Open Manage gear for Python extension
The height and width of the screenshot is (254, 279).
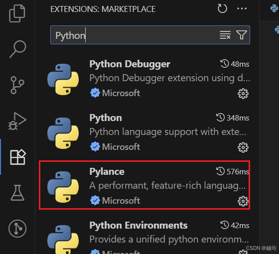(243, 147)
